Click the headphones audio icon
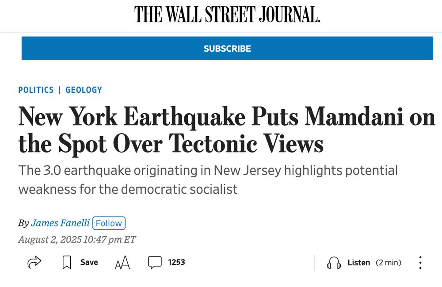This screenshot has height=287, width=442. click(x=334, y=263)
